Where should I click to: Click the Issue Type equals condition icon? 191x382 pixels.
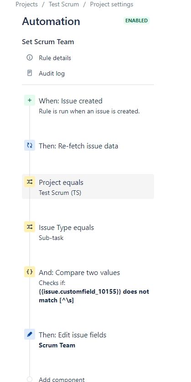(x=30, y=227)
